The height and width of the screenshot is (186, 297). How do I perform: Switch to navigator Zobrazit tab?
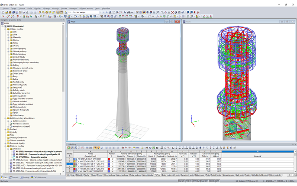pos(14,177)
